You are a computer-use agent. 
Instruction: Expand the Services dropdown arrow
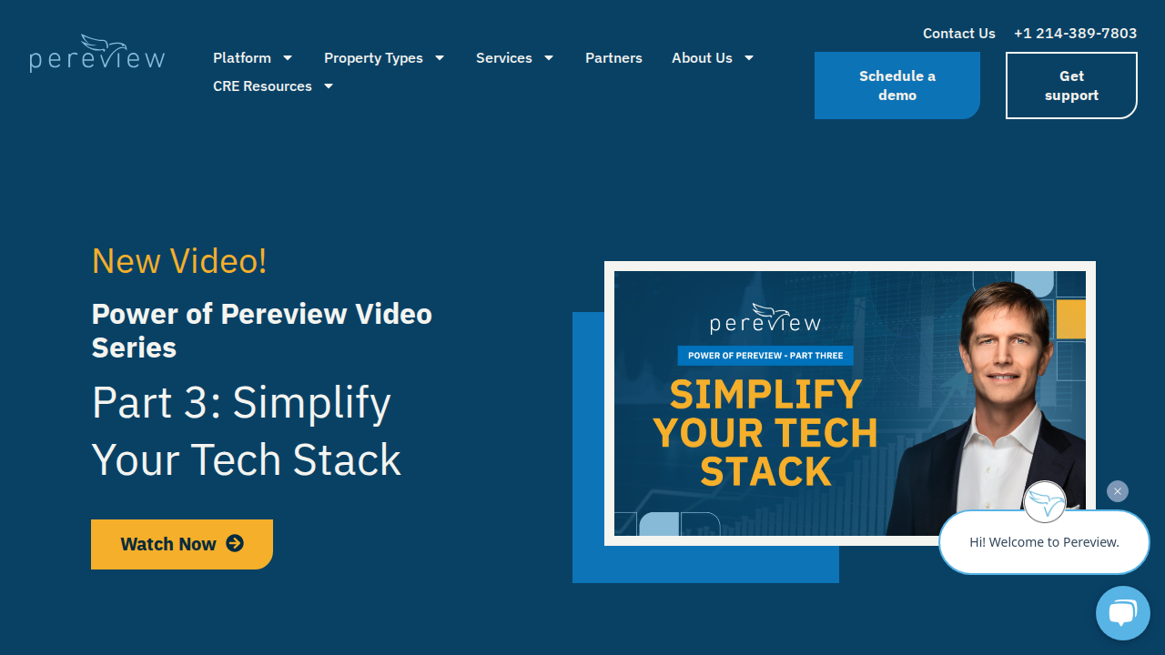click(549, 57)
